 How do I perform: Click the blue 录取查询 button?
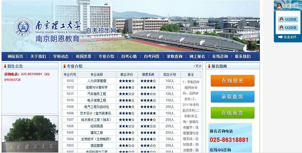[233, 97]
